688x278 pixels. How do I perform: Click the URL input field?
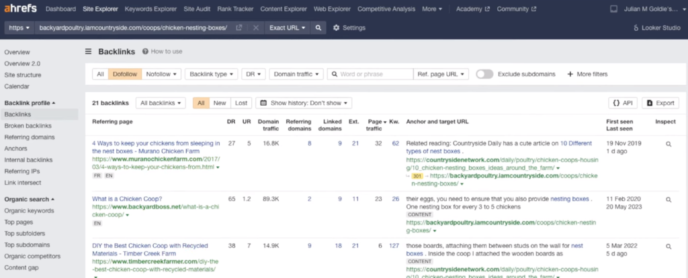(134, 27)
